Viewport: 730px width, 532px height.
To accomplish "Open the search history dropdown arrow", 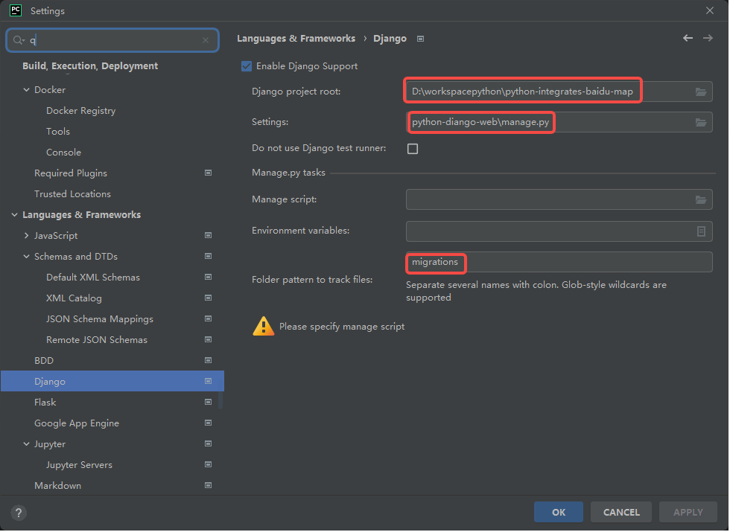I will pyautogui.click(x=23, y=41).
